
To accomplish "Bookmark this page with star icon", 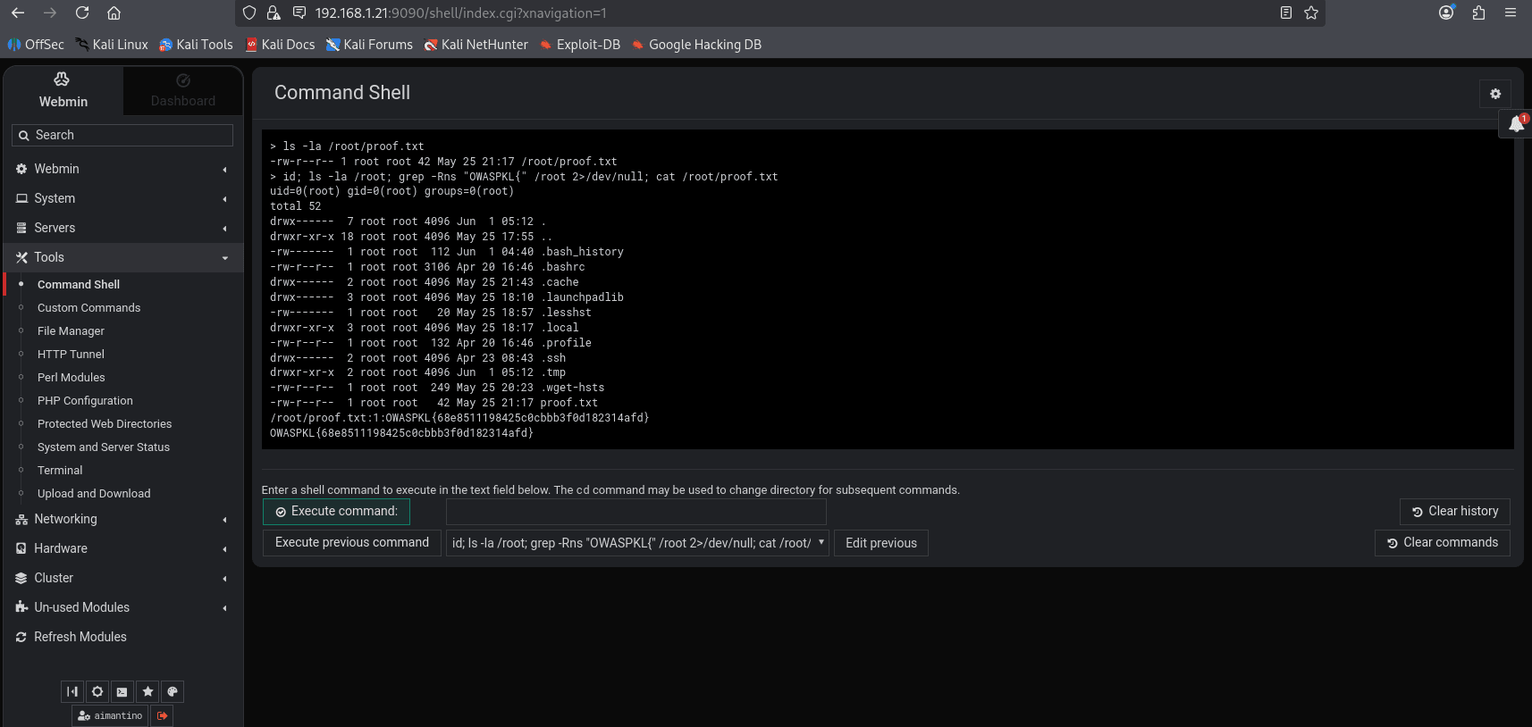I will tap(1311, 13).
